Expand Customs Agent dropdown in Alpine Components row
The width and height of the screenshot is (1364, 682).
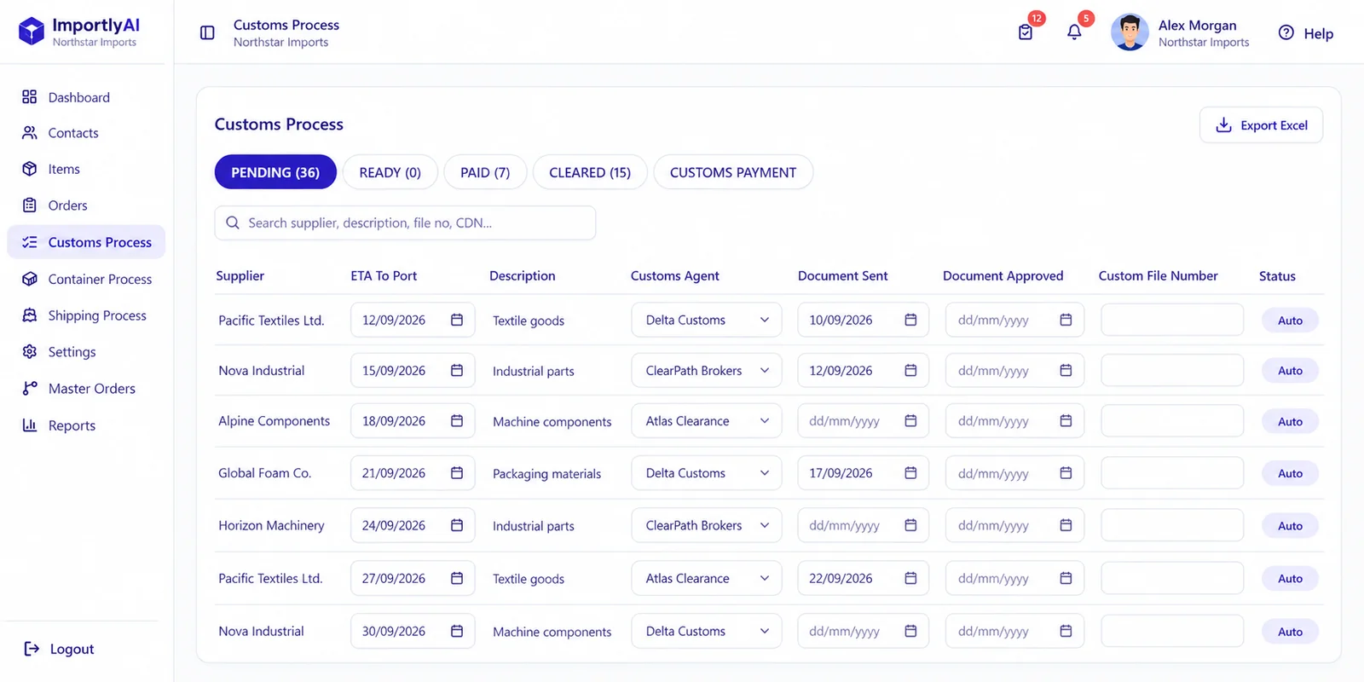click(707, 421)
